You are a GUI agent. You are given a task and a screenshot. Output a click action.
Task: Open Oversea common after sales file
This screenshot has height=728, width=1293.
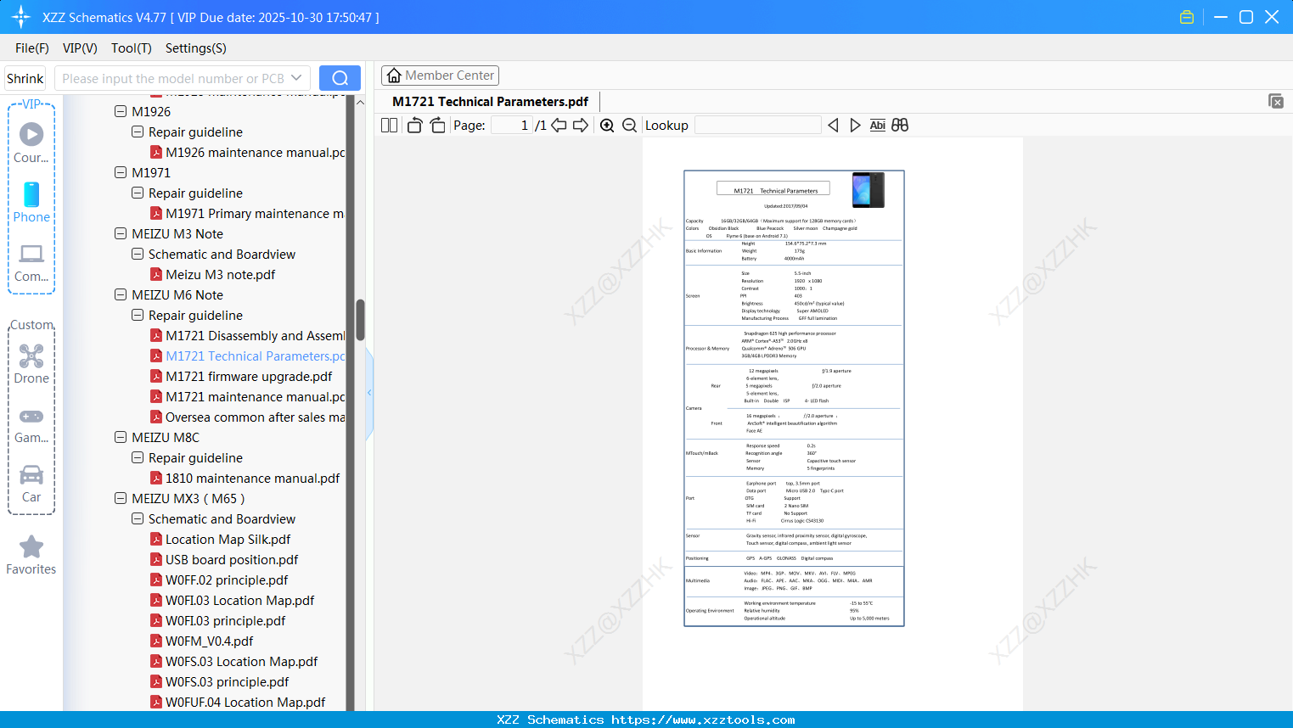[x=248, y=417]
